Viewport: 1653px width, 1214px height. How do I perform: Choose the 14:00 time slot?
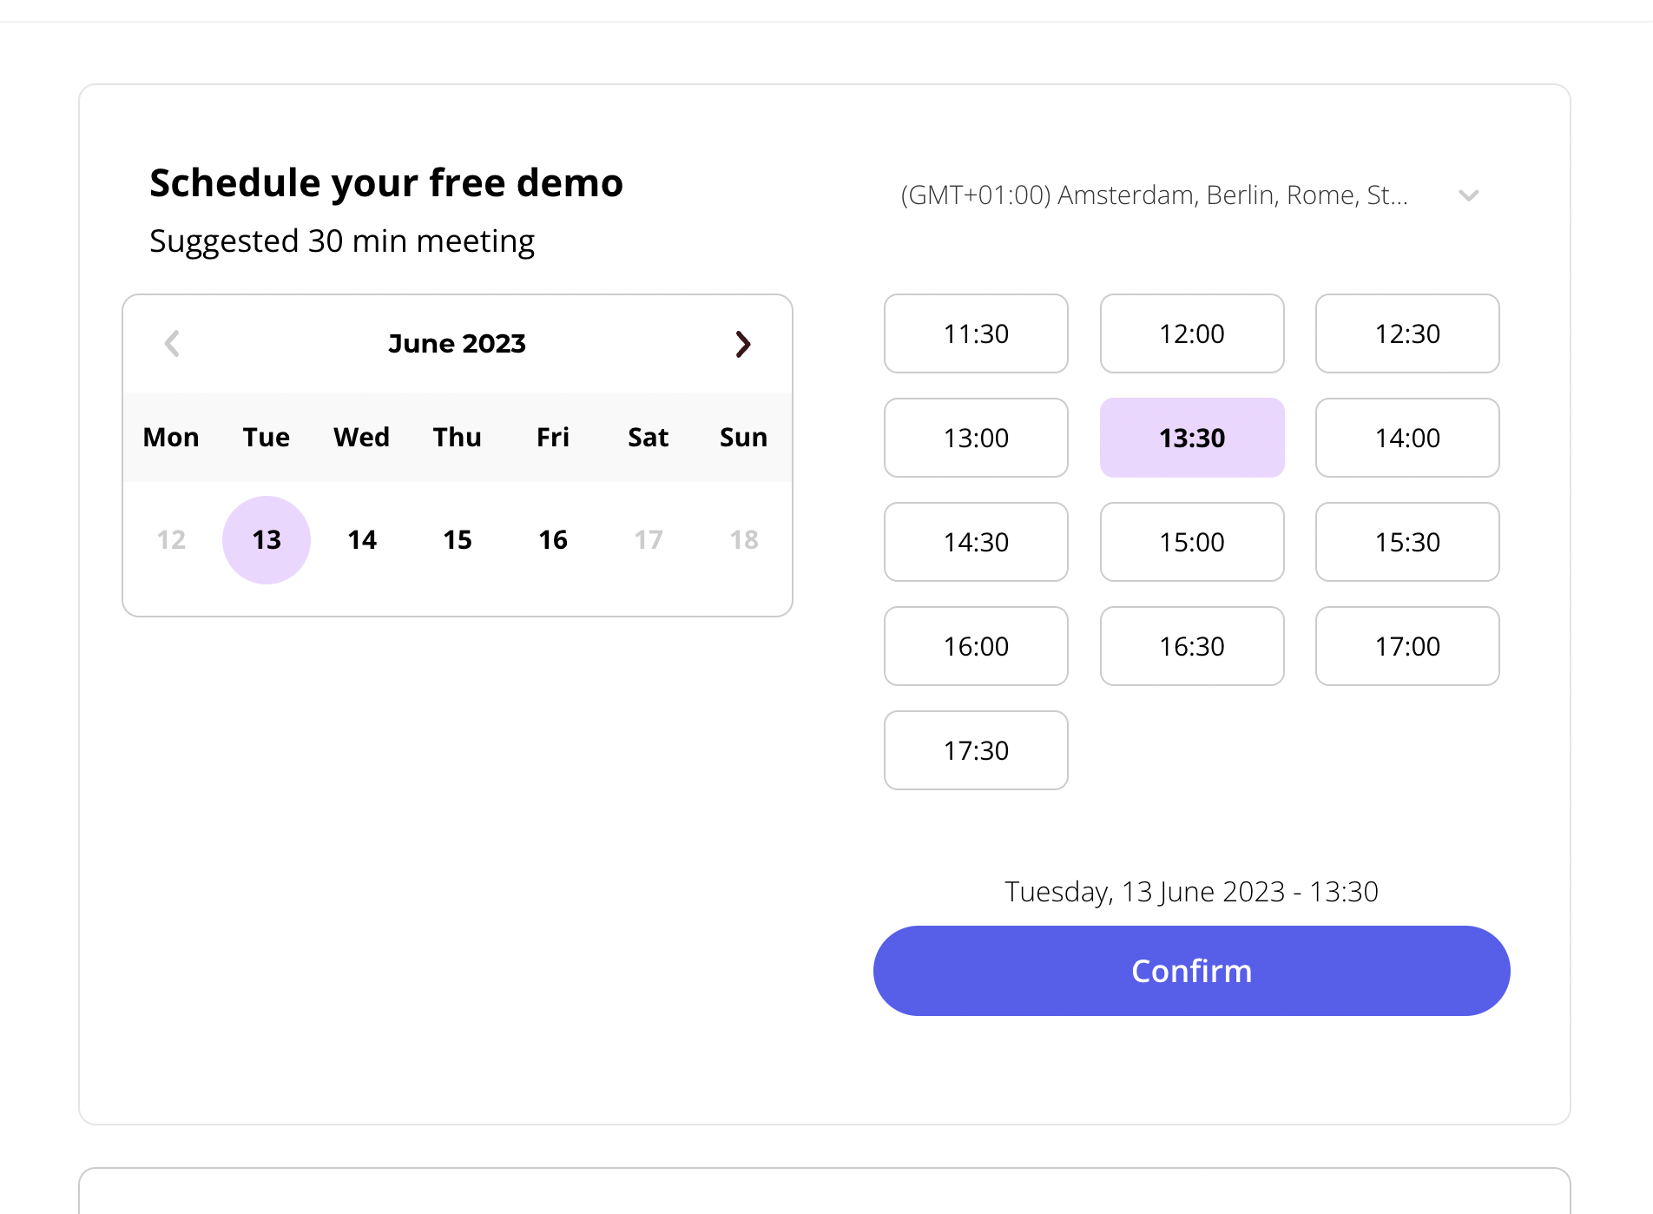pos(1407,438)
